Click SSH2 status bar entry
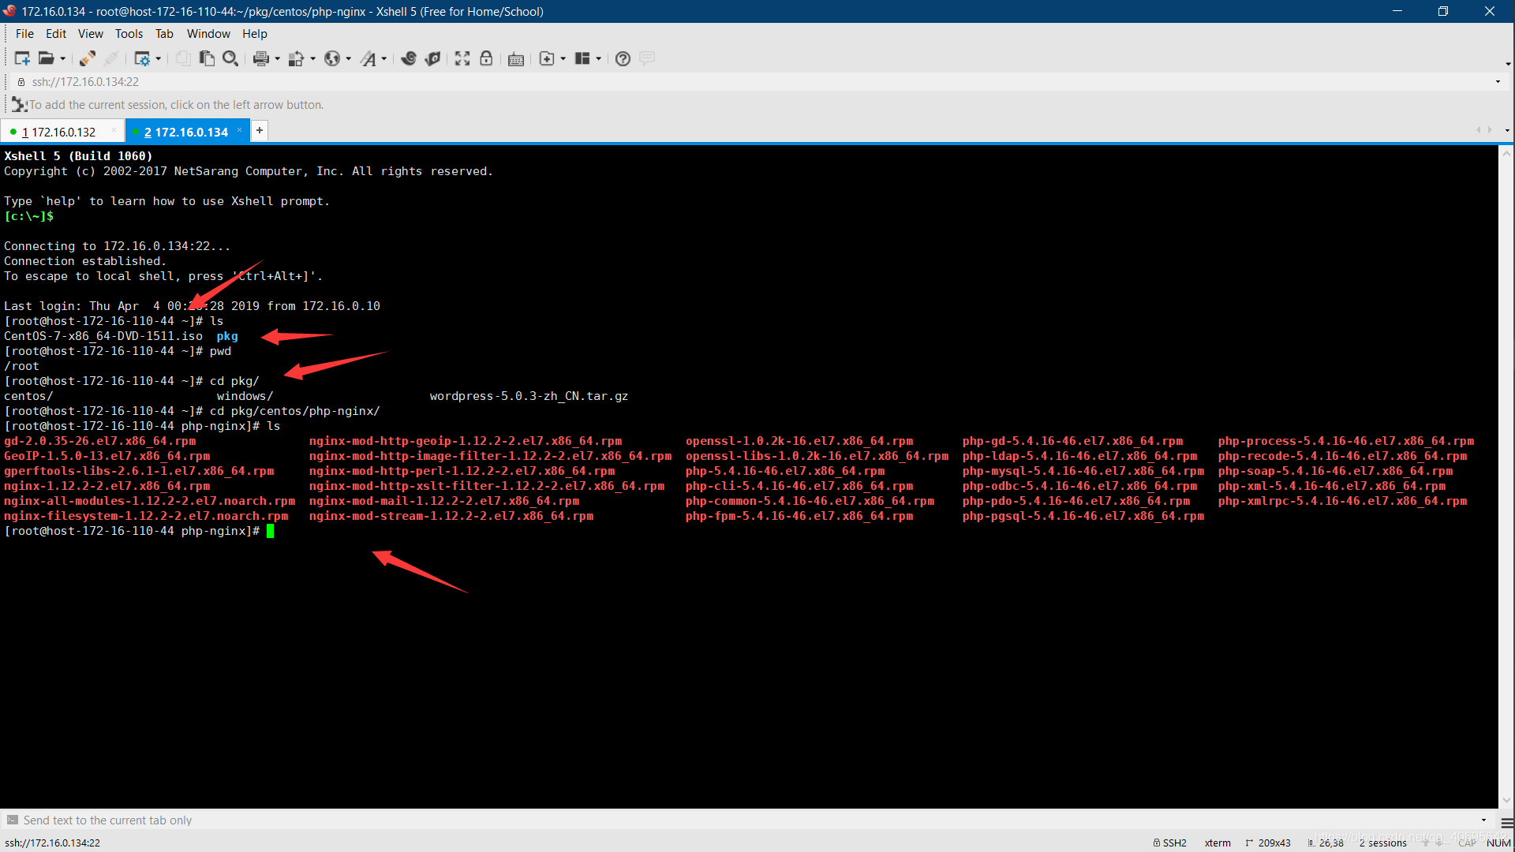This screenshot has height=852, width=1515. [x=1169, y=843]
